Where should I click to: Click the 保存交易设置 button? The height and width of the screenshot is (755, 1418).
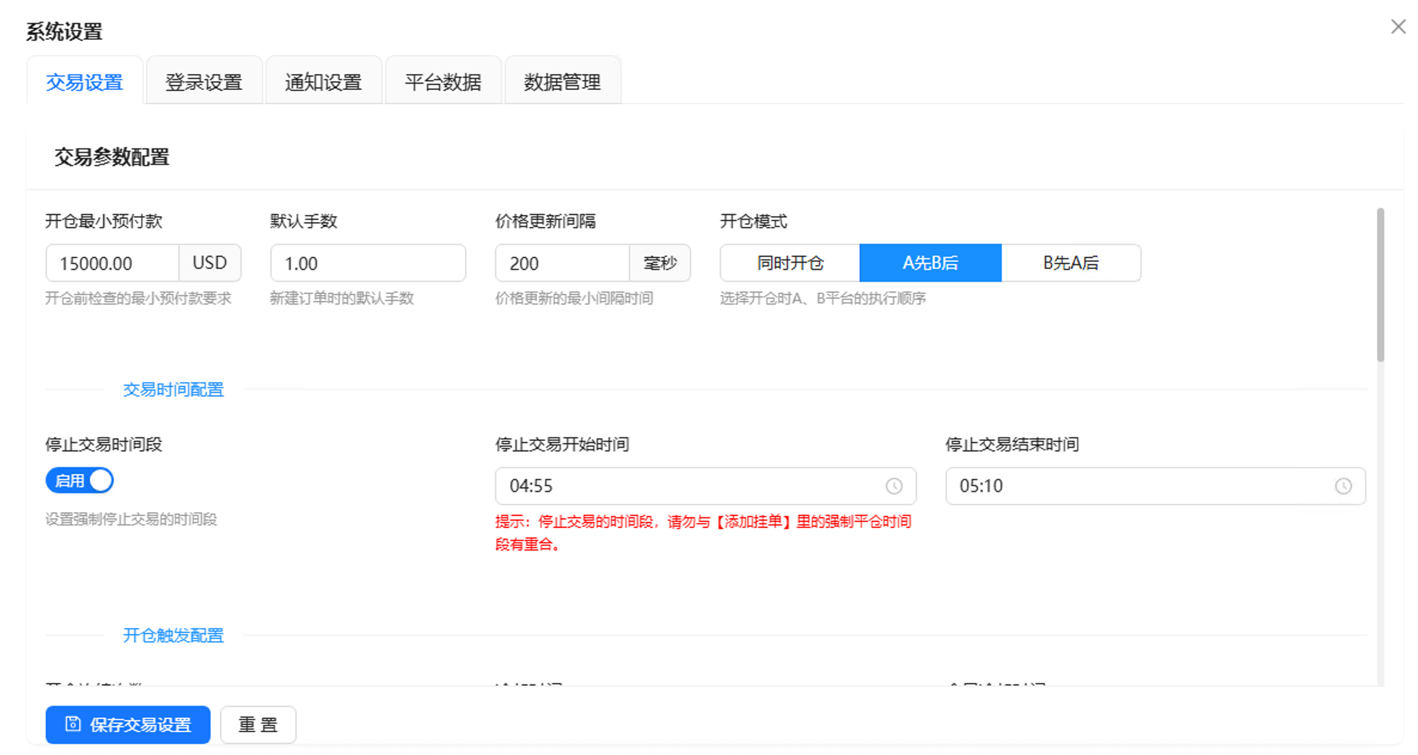tap(128, 725)
